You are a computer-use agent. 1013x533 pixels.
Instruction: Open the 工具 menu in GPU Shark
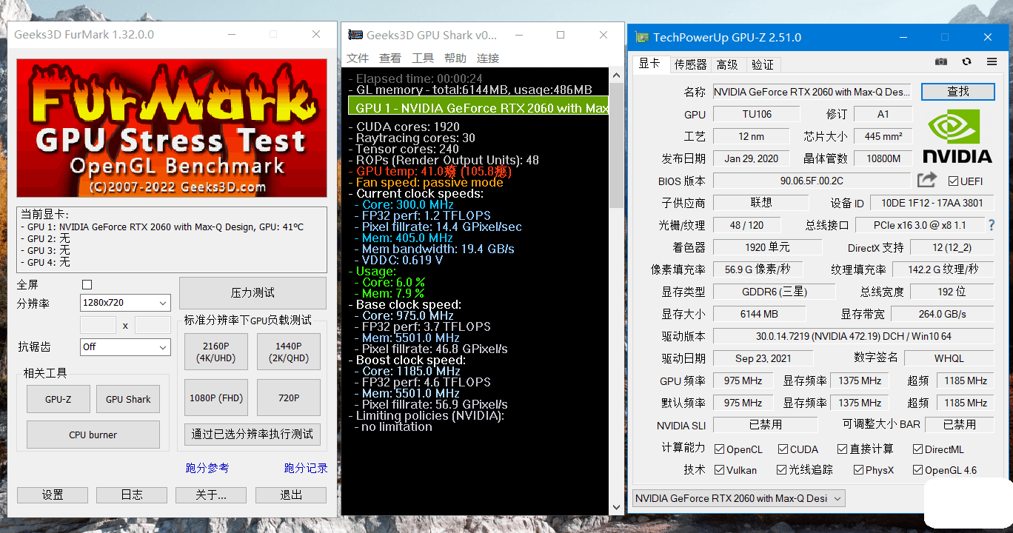click(x=423, y=58)
